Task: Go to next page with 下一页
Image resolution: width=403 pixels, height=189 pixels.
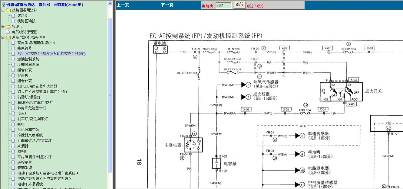Action: 167,5
